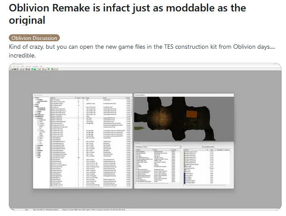The height and width of the screenshot is (216, 286).
Task: Expand the Miscellaneous tree node
Action: pos(34,115)
